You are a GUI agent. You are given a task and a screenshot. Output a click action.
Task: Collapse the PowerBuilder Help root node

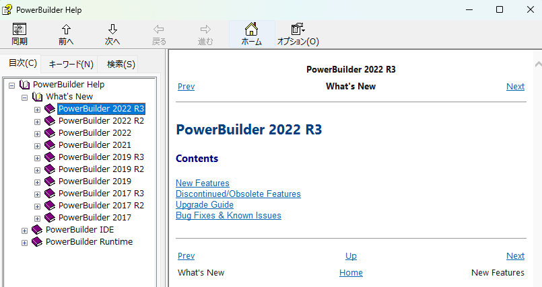[12, 85]
